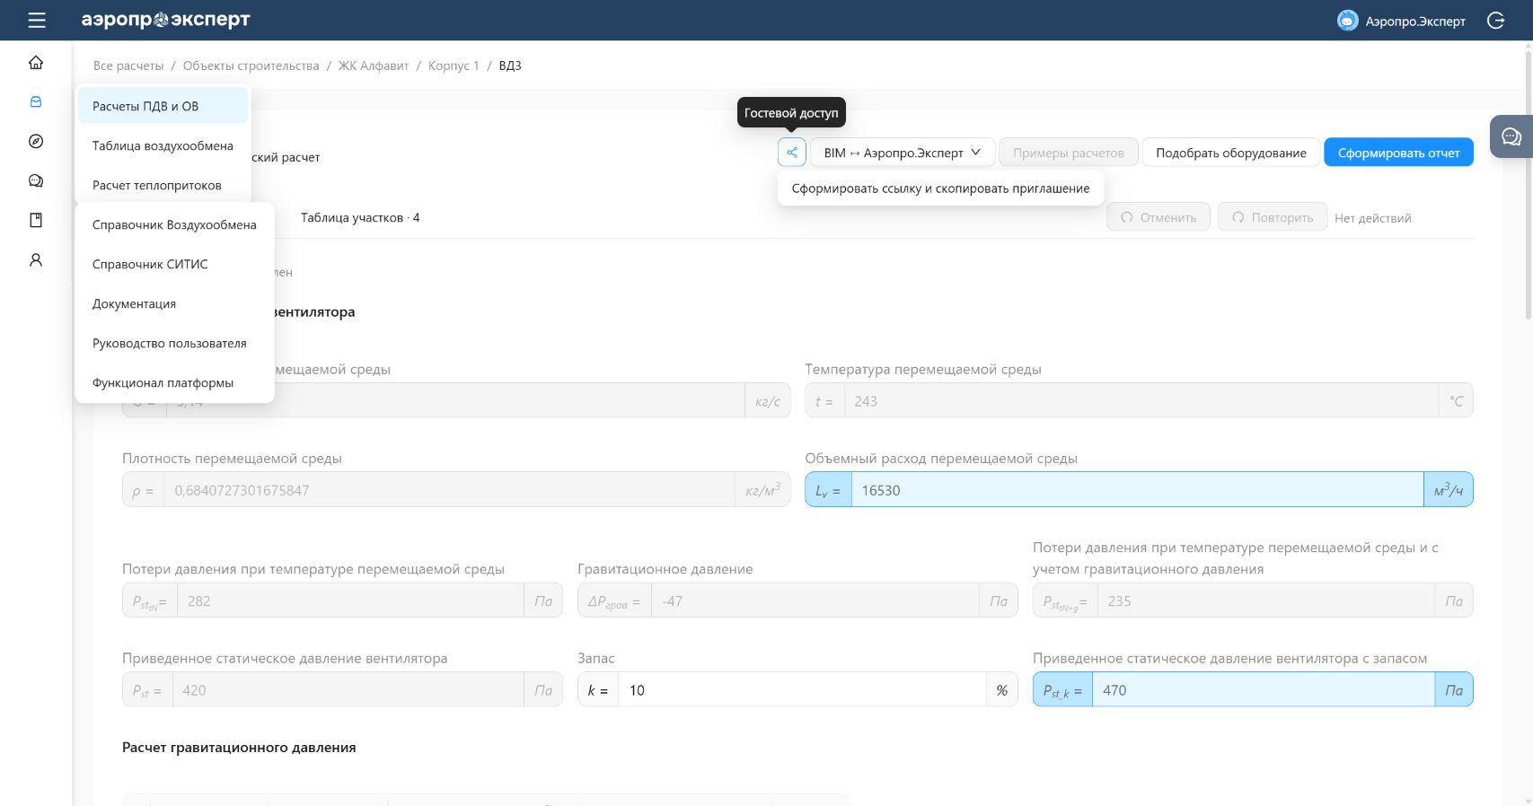Screen dimensions: 1533x806
Task: Click the Pst field showing 420
Action: point(348,690)
